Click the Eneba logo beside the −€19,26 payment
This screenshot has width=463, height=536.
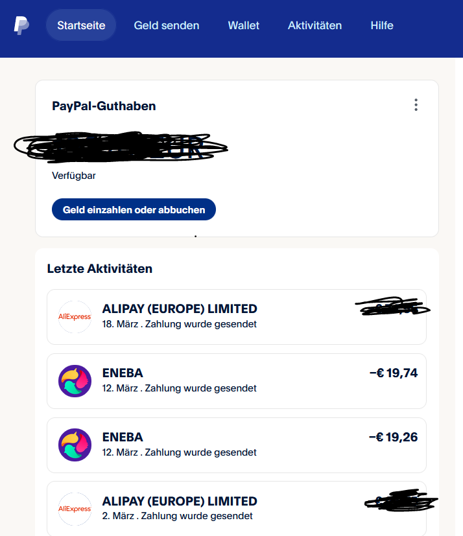[75, 445]
